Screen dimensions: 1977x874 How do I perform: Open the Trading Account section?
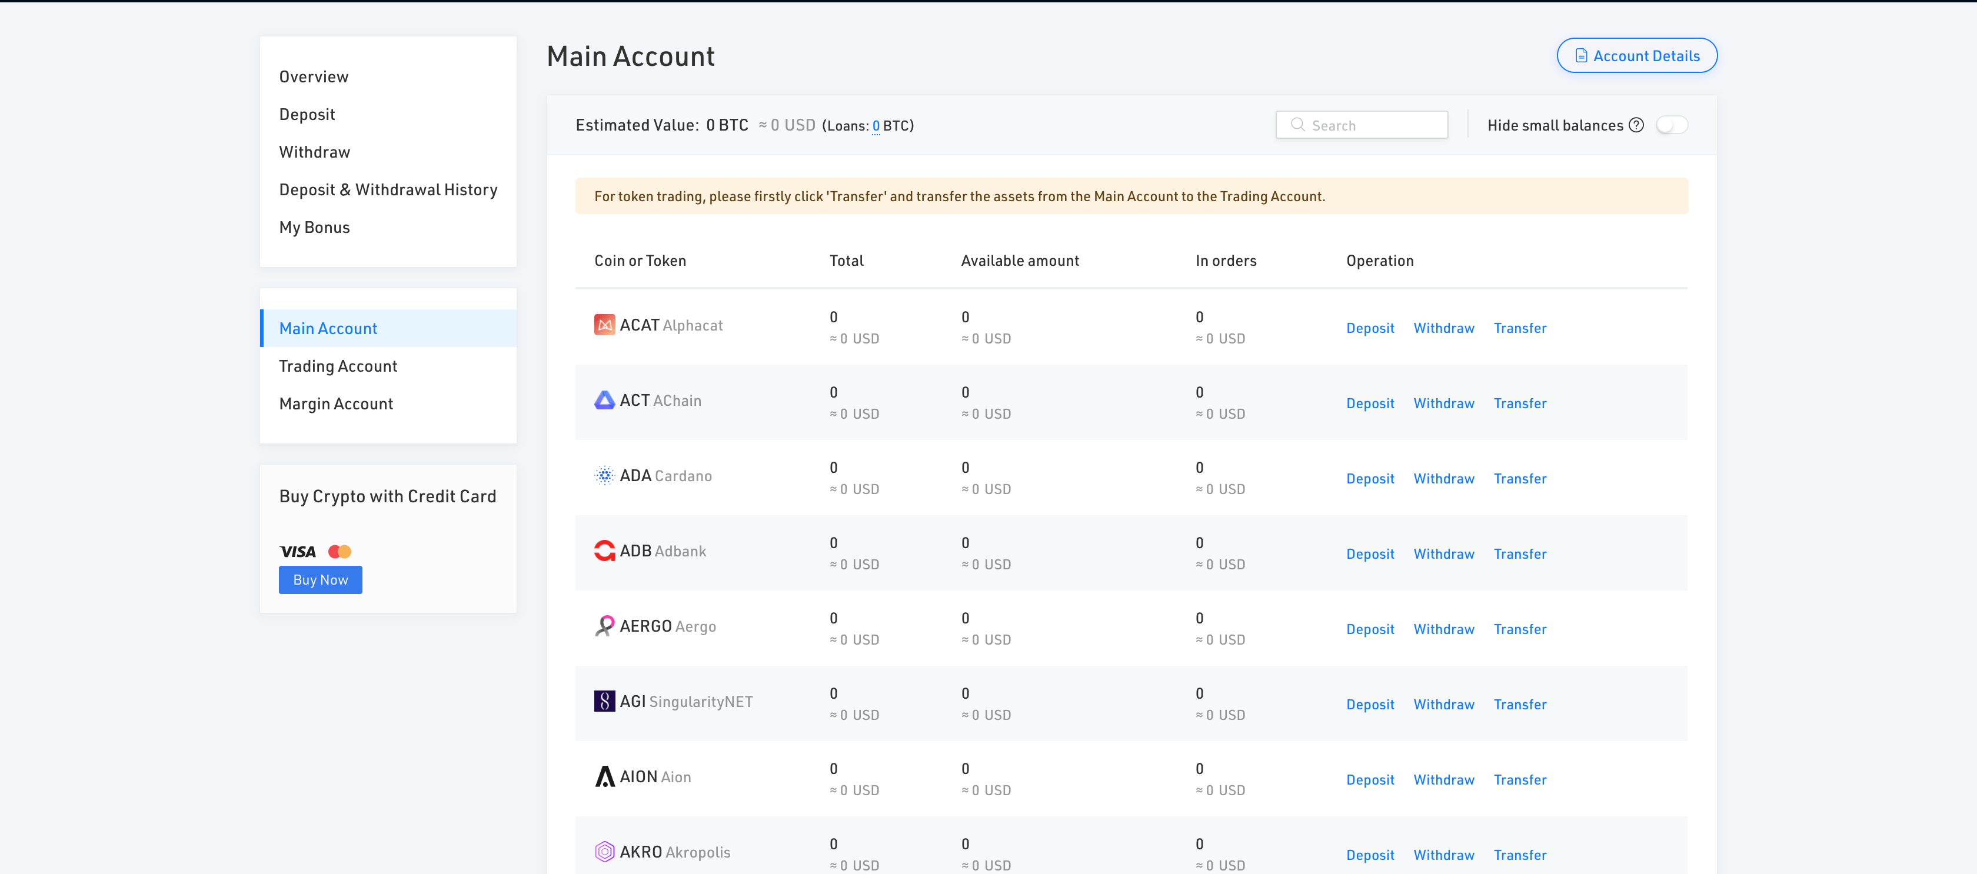(338, 366)
